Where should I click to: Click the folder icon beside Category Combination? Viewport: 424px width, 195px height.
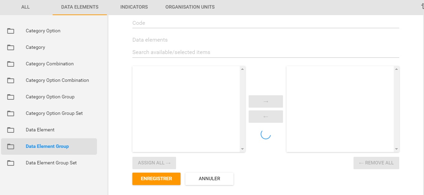click(11, 64)
